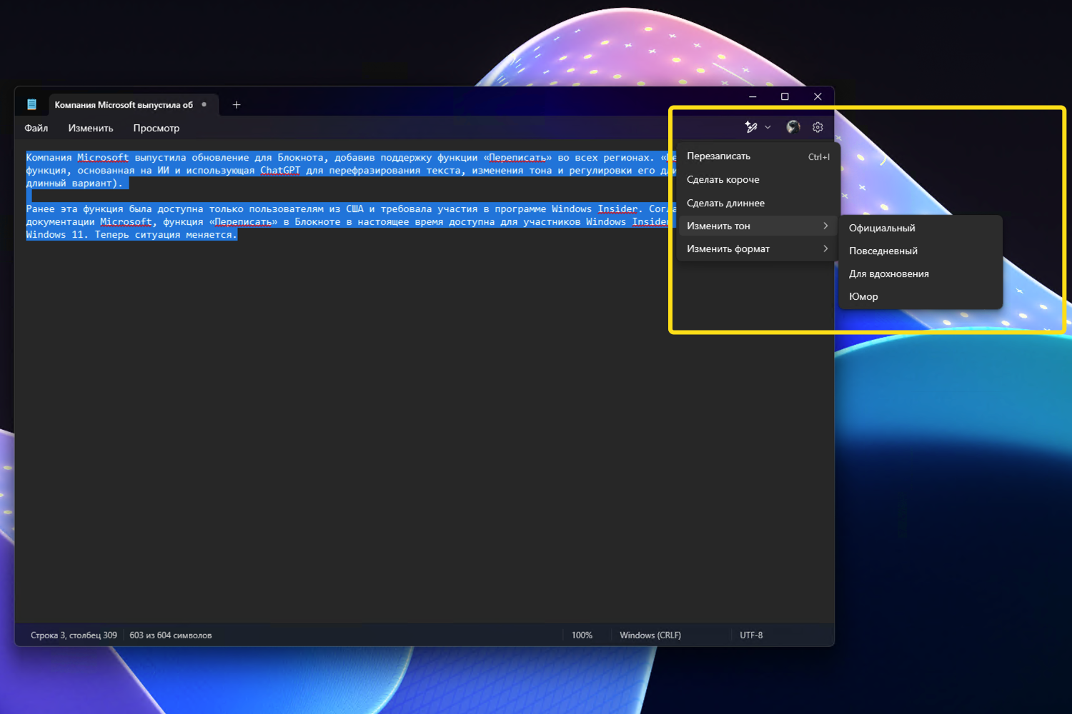This screenshot has height=714, width=1072.
Task: Maximize the Notepad window
Action: tap(785, 96)
